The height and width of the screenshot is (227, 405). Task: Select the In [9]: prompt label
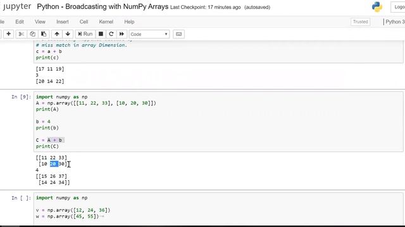21,96
